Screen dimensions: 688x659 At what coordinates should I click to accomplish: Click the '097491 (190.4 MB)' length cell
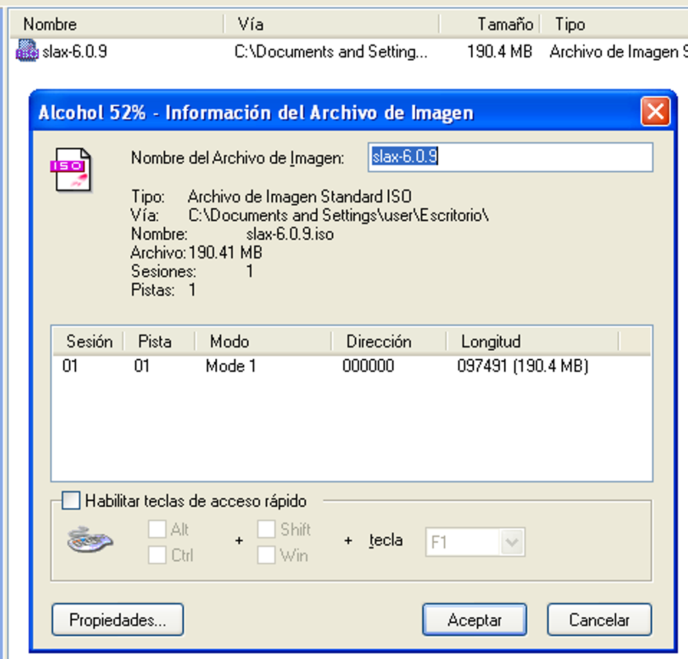tap(523, 366)
